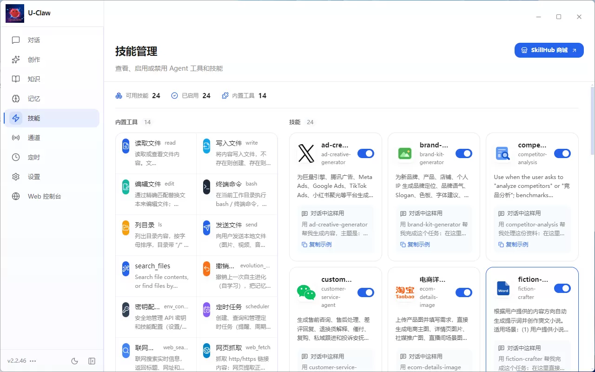The height and width of the screenshot is (372, 595).
Task: Select 记忆 in the sidebar
Action: (x=52, y=99)
